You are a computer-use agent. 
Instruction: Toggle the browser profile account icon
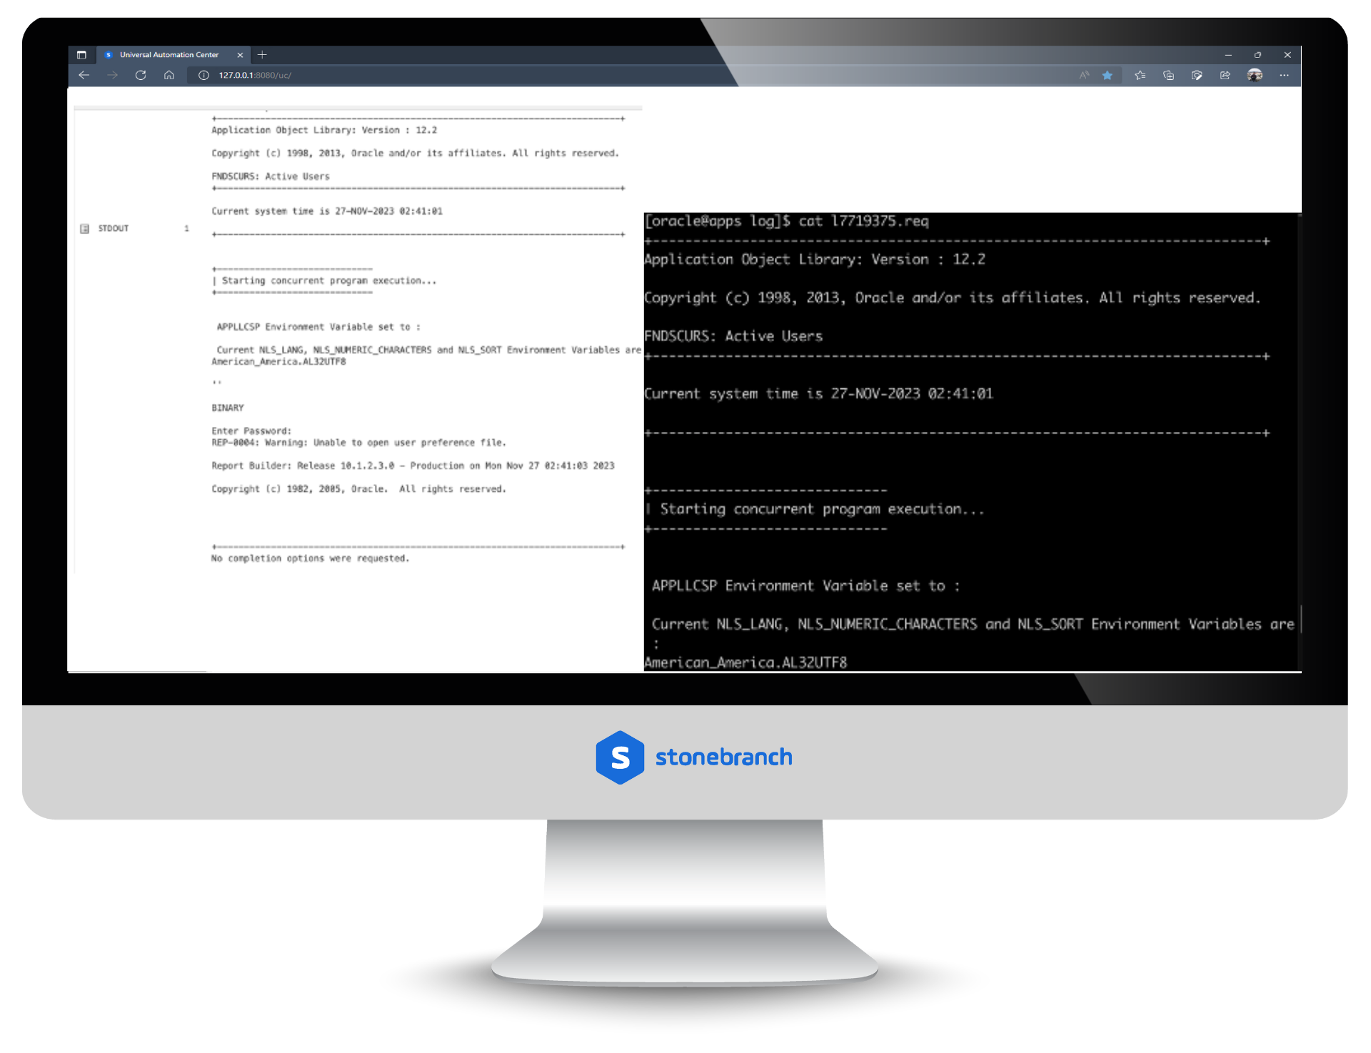[1257, 74]
